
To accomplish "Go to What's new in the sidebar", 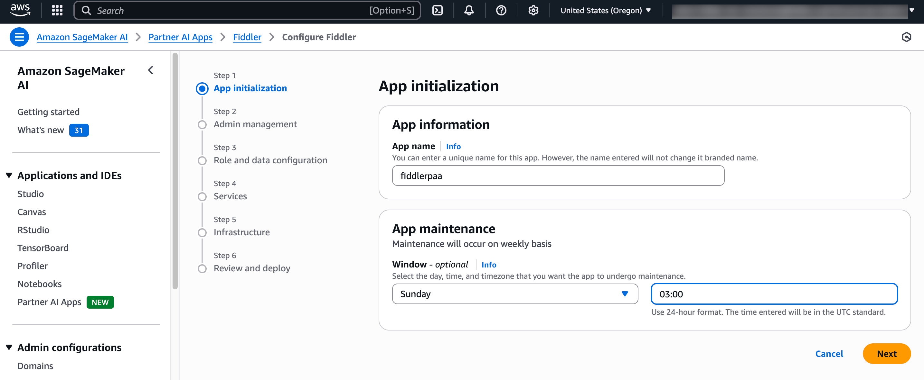I will coord(40,130).
